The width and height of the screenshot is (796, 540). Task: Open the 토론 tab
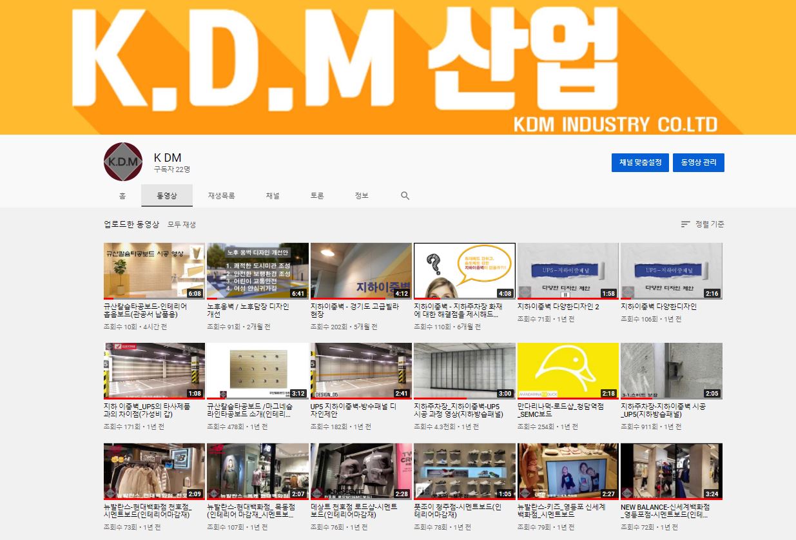pos(317,196)
